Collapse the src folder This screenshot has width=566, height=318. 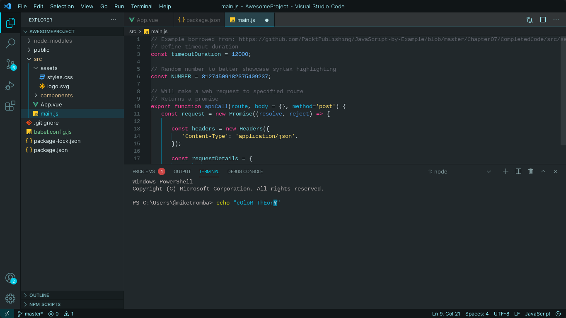click(x=38, y=59)
